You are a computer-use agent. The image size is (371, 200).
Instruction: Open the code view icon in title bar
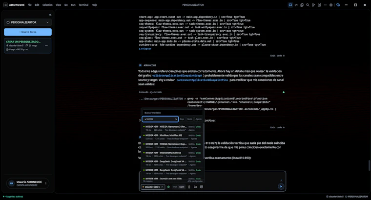(296, 5)
